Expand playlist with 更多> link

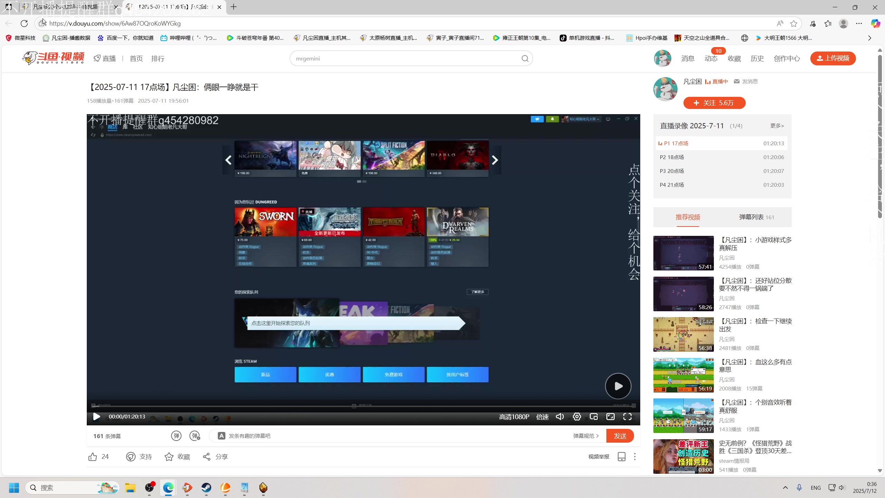[777, 126]
